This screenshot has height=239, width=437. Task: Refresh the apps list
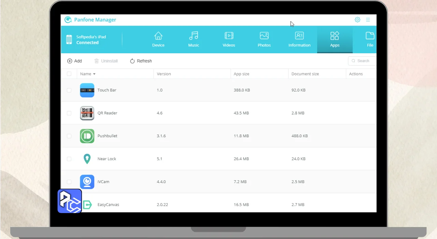coord(141,61)
